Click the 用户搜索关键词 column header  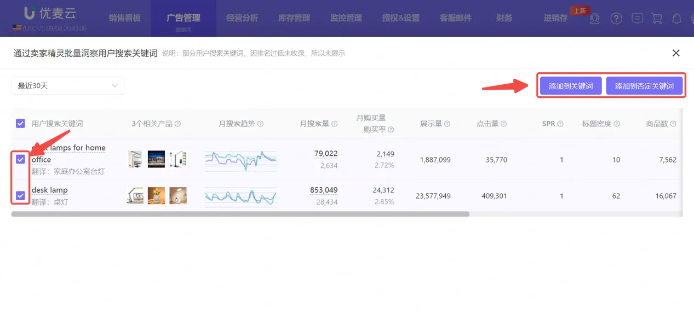pyautogui.click(x=58, y=124)
